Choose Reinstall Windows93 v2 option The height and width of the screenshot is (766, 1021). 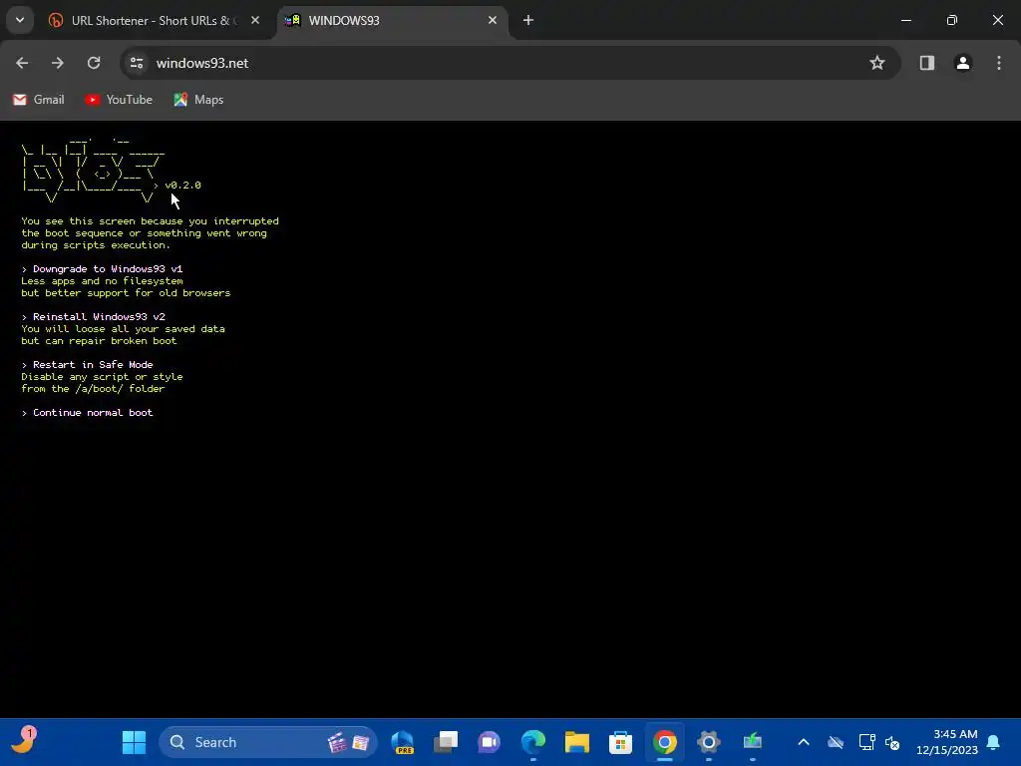point(99,316)
